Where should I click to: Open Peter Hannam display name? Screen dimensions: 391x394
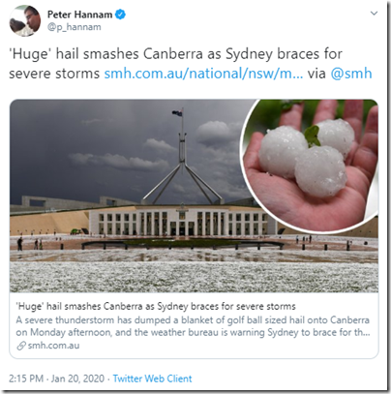click(x=79, y=15)
